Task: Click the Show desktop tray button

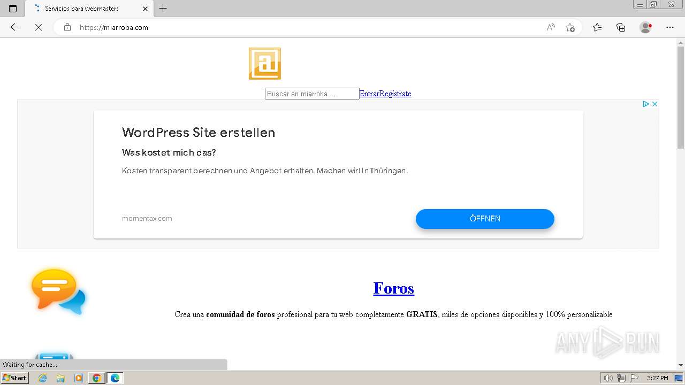Action: click(x=679, y=378)
